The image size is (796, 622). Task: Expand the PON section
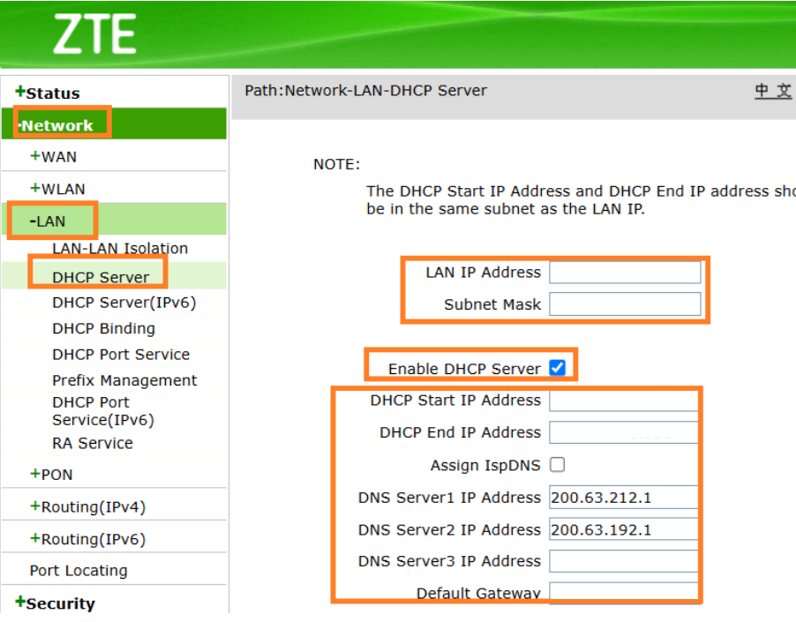click(x=47, y=475)
